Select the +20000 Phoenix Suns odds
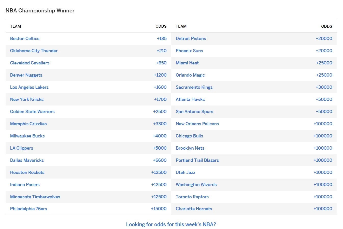The width and height of the screenshot is (343, 229). pyautogui.click(x=324, y=51)
